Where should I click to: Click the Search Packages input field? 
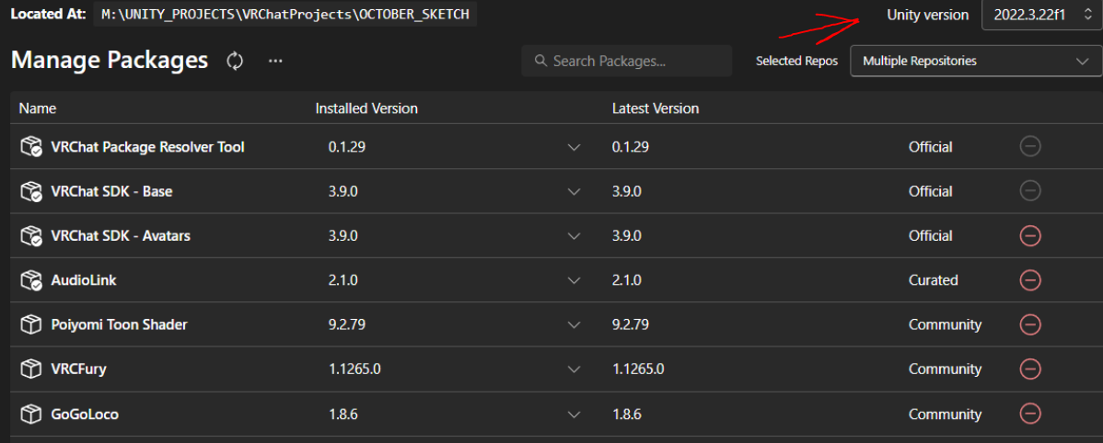pos(635,61)
